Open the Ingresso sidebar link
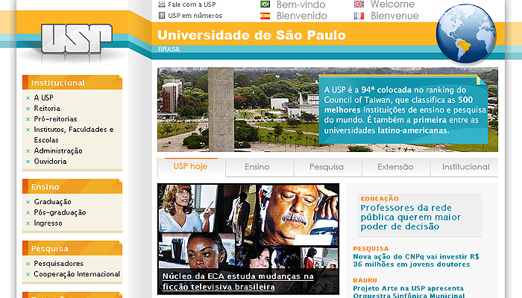This screenshot has width=522, height=298. (48, 223)
